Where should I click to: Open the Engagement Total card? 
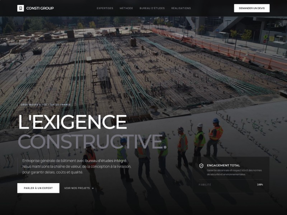[230, 174]
